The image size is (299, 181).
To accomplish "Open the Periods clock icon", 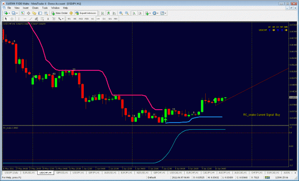I will pos(155,13).
